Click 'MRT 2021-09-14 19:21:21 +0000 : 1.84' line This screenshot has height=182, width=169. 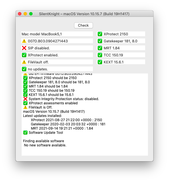pyautogui.click(x=62, y=128)
